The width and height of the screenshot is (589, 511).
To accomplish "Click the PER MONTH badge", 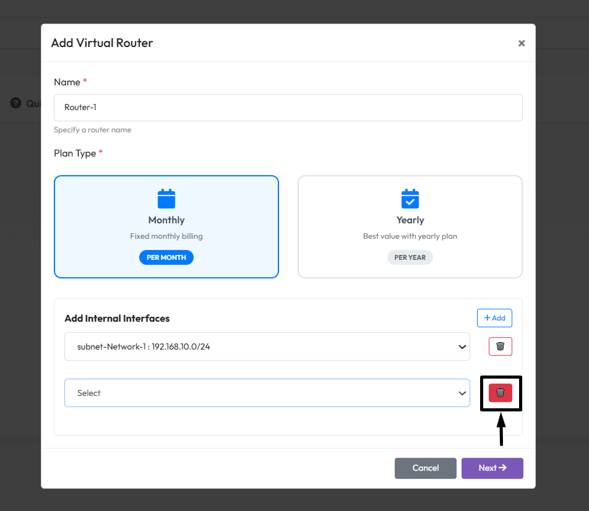I will pyautogui.click(x=166, y=257).
